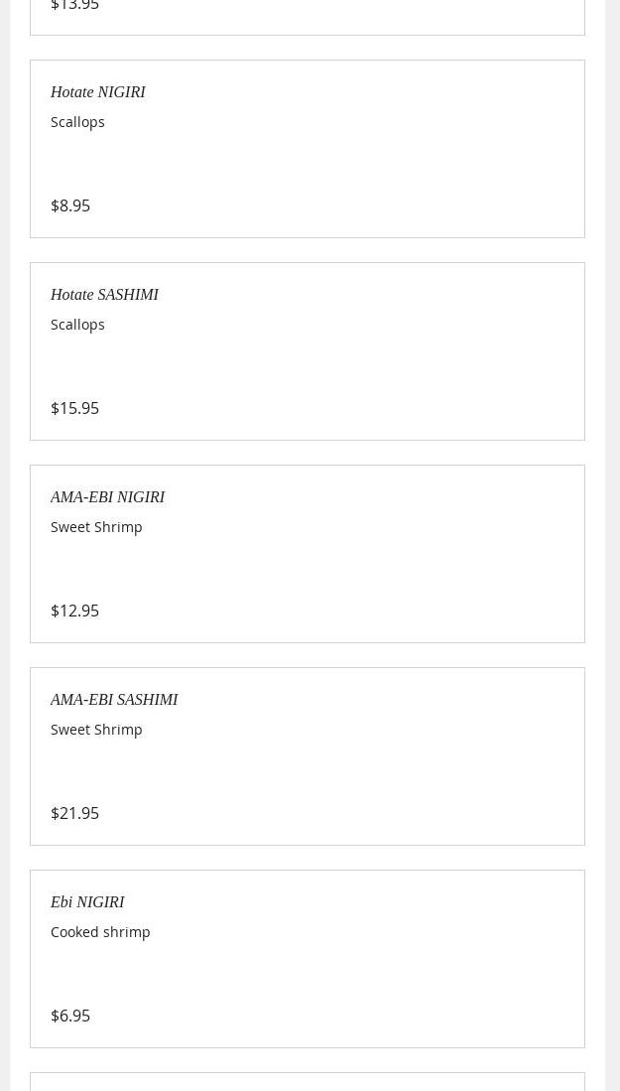Open the Hotate NIGIRI item title
620x1091 pixels.
[97, 92]
